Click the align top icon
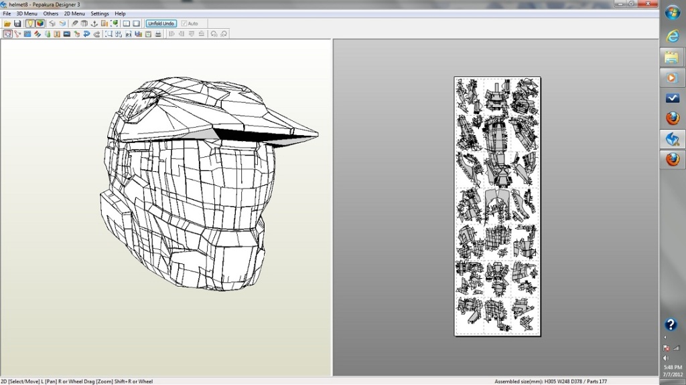The height and width of the screenshot is (385, 686). pos(192,33)
